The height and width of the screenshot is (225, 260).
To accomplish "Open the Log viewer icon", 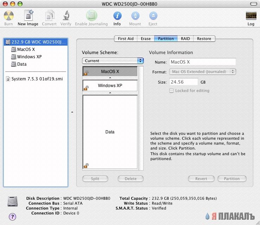I will point(251,16).
